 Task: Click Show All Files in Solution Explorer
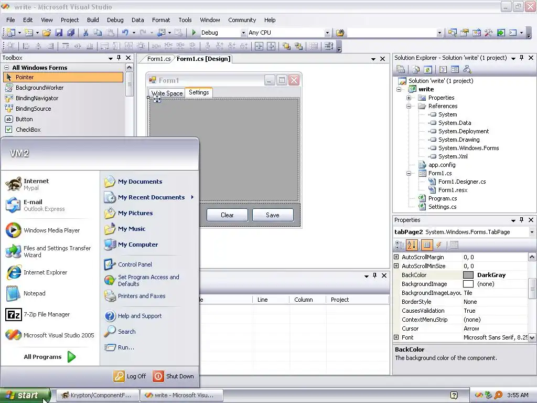(416, 70)
